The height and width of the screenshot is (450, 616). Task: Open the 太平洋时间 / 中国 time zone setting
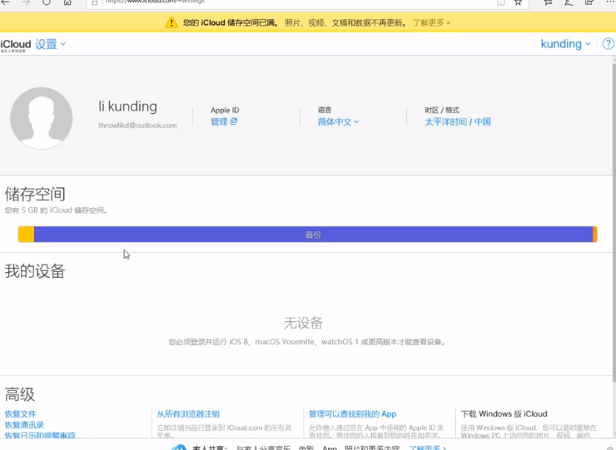click(458, 121)
